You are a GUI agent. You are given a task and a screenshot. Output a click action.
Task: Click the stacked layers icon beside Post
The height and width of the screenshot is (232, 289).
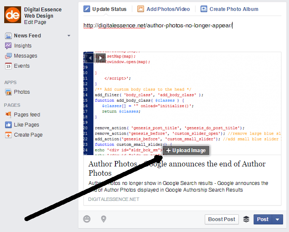click(246, 219)
